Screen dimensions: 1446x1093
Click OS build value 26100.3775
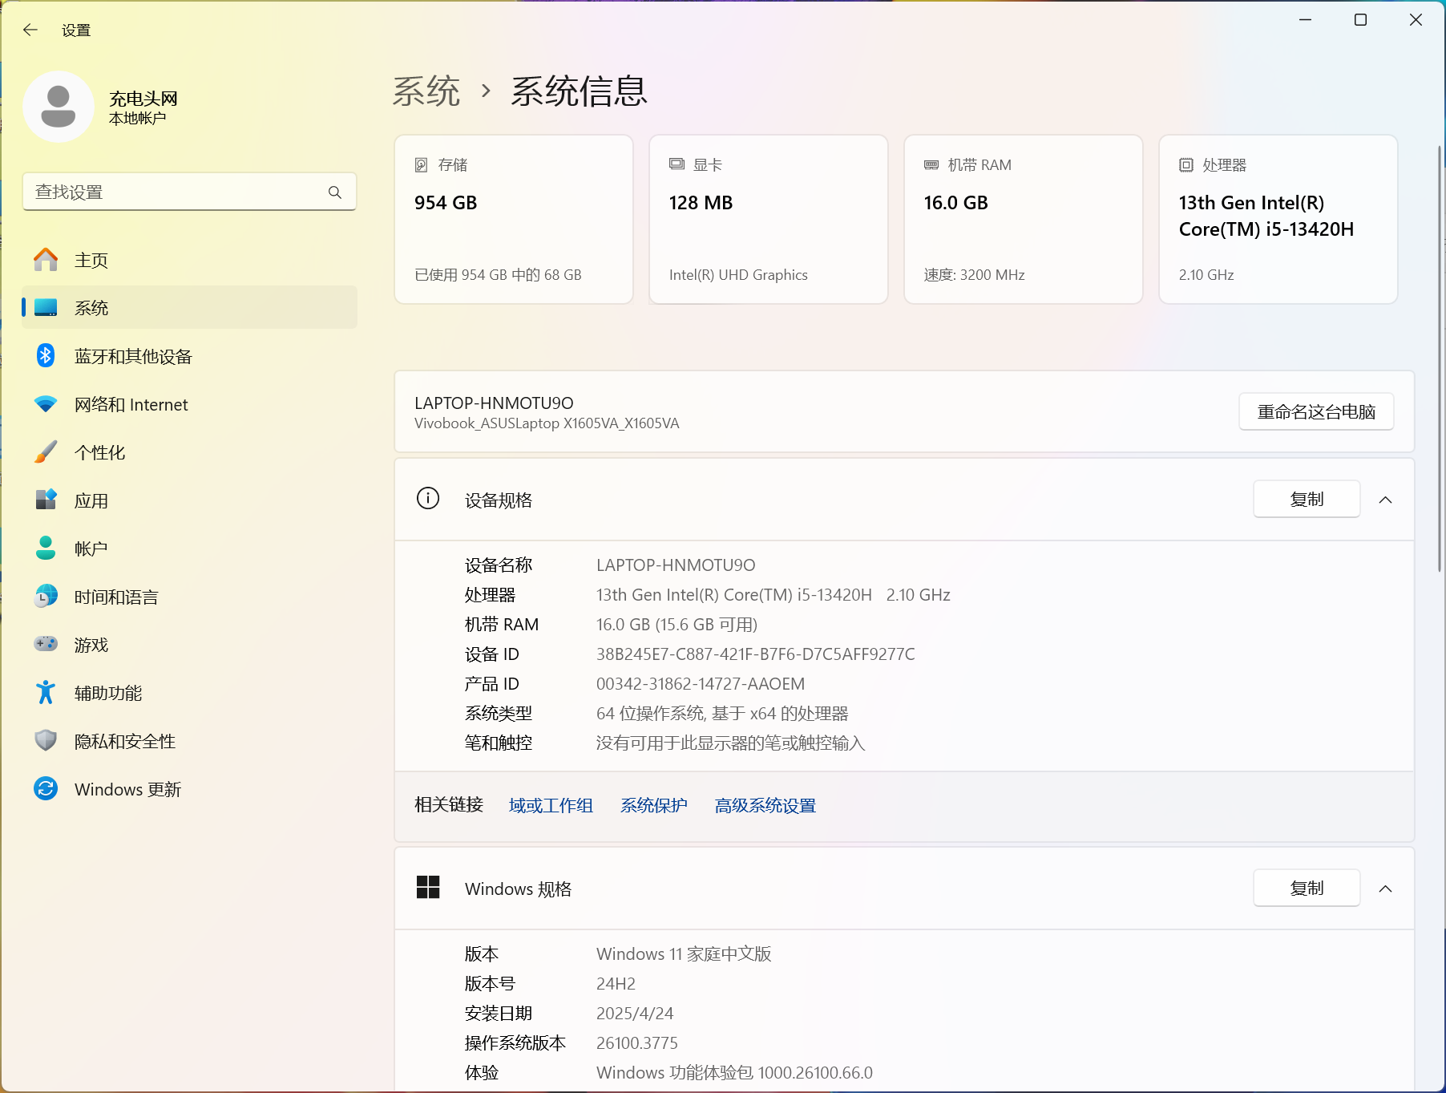tap(637, 1043)
